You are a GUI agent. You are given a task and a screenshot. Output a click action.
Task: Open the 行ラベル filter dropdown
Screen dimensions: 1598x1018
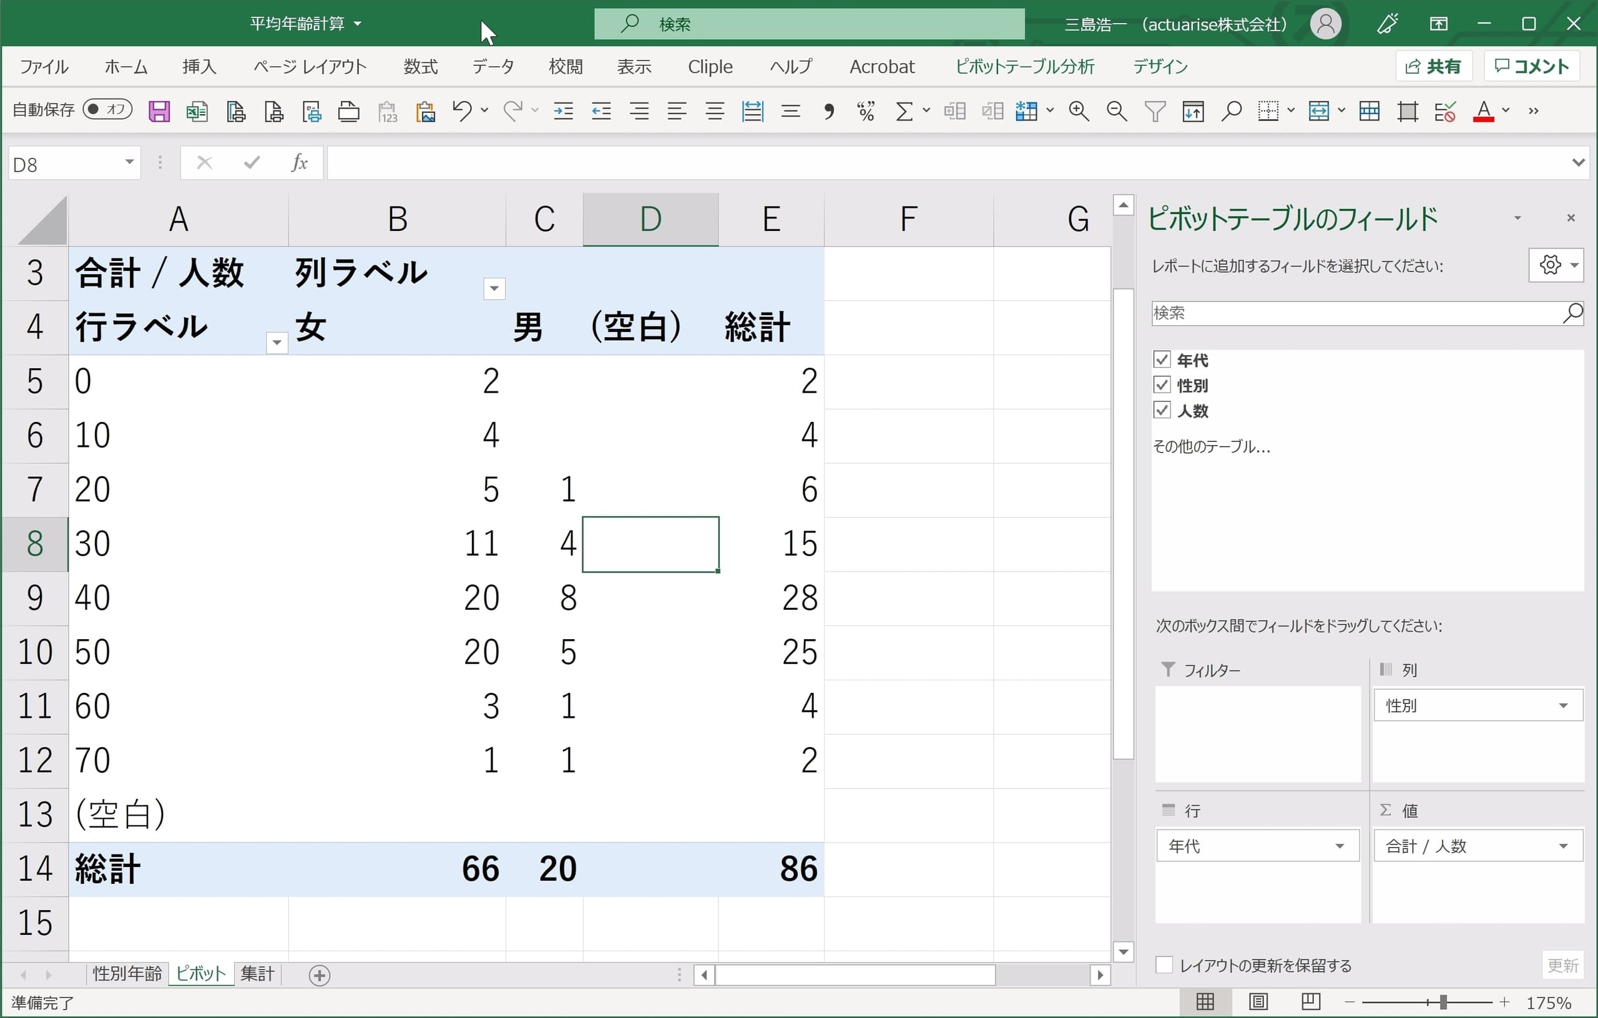click(277, 343)
